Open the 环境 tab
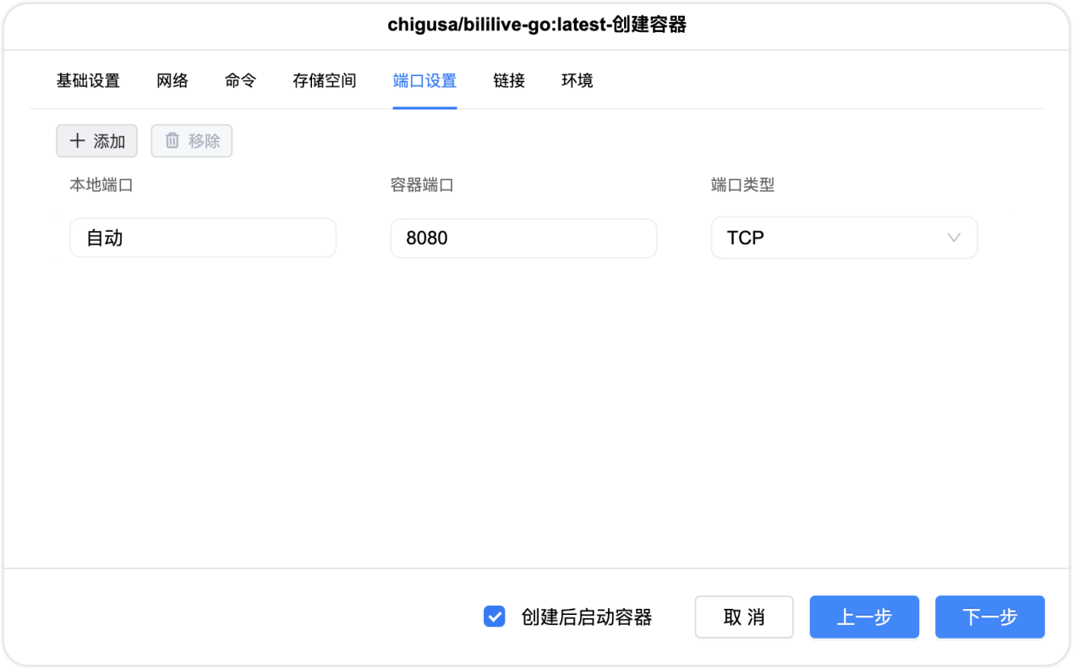 click(x=576, y=80)
